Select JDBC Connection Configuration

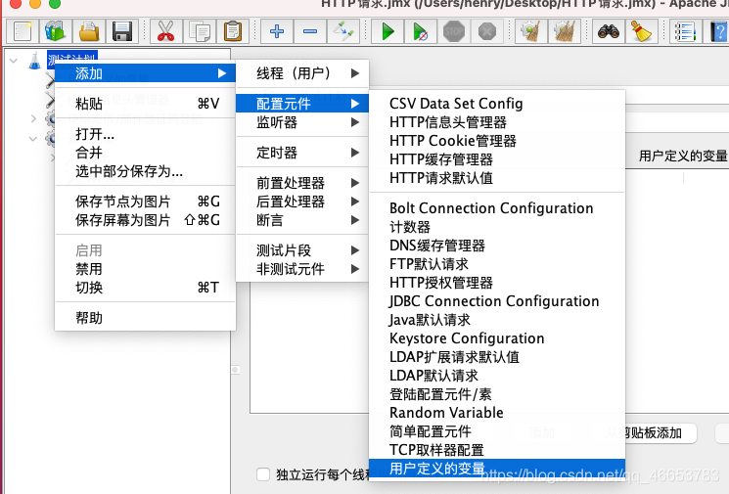(x=497, y=301)
